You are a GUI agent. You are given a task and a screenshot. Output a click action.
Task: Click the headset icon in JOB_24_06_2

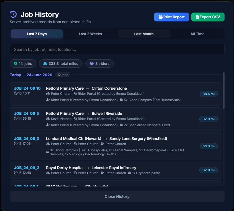pyautogui.click(x=75, y=173)
